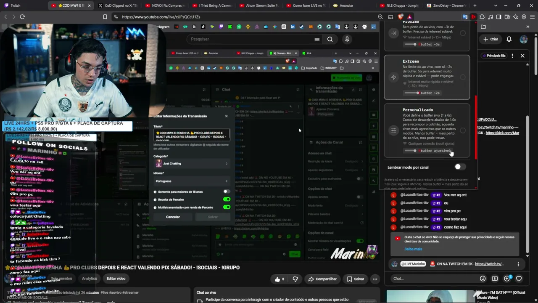Open the three-dot menu of the live chat header
The width and height of the screenshot is (538, 303).
(x=512, y=56)
